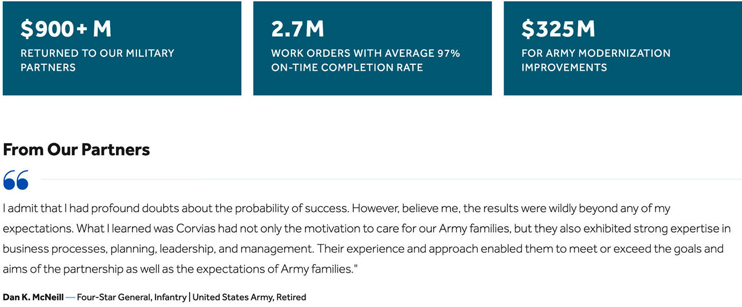This screenshot has width=742, height=307.
Task: Click the testimonial's final line 'aims of the partnership'
Action: pos(180,269)
